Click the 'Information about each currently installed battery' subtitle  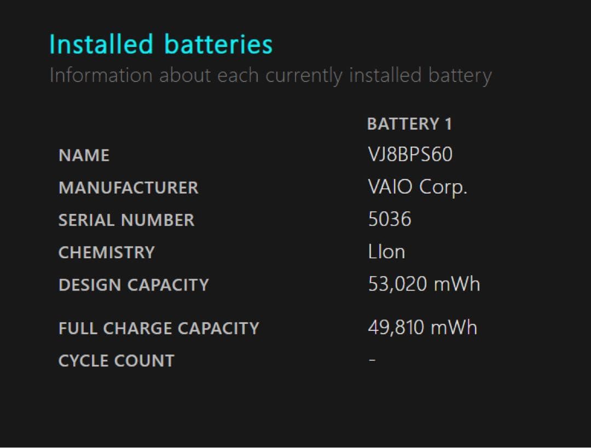(270, 75)
